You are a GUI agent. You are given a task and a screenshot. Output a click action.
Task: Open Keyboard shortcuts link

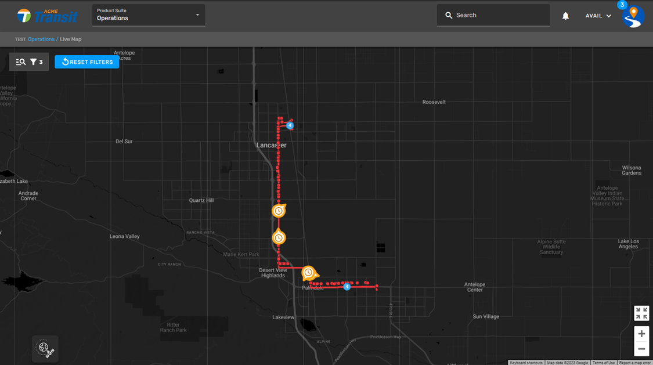coord(526,363)
